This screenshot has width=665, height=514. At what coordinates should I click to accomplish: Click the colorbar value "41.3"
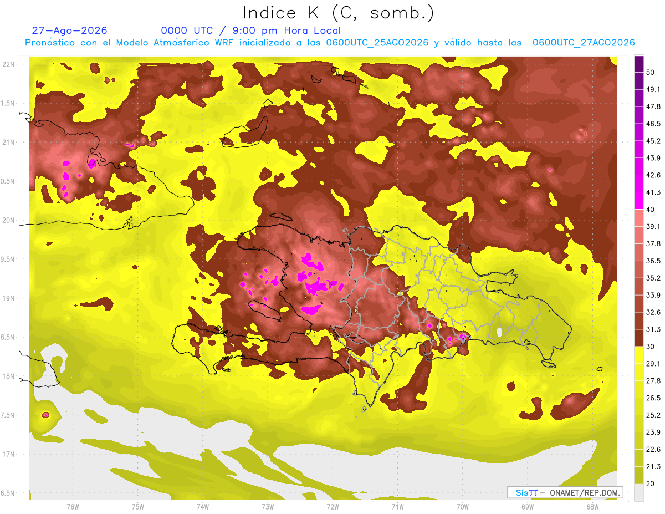[653, 192]
